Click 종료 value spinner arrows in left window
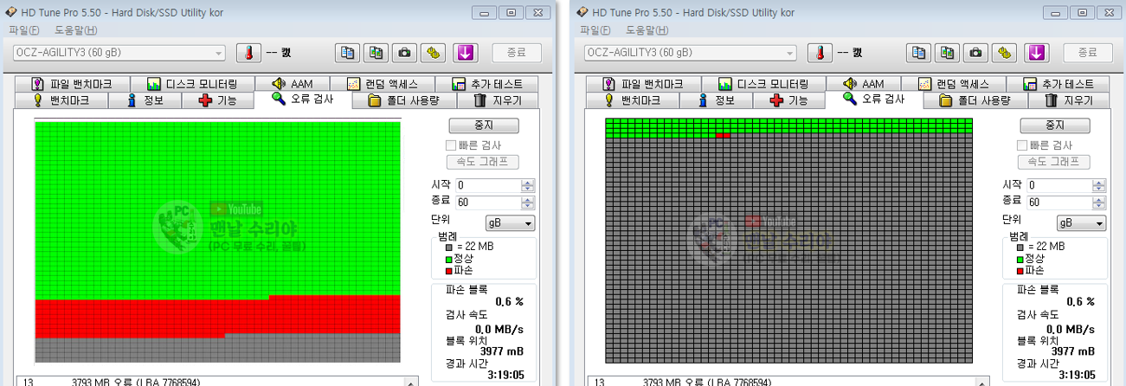 (528, 202)
